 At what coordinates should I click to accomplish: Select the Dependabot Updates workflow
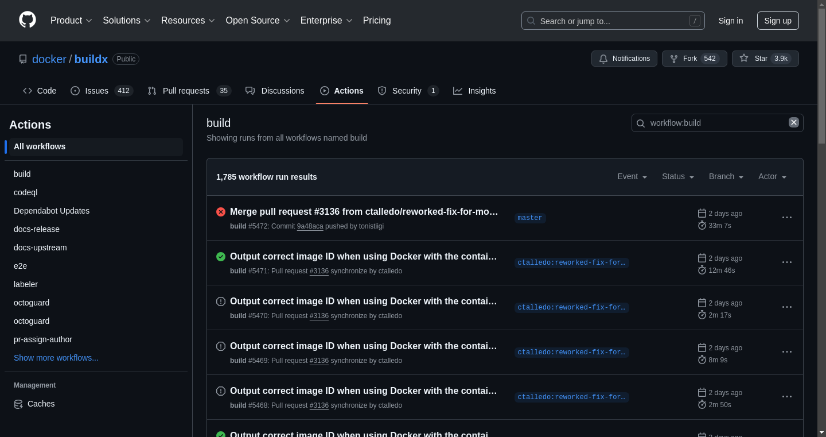point(96,211)
